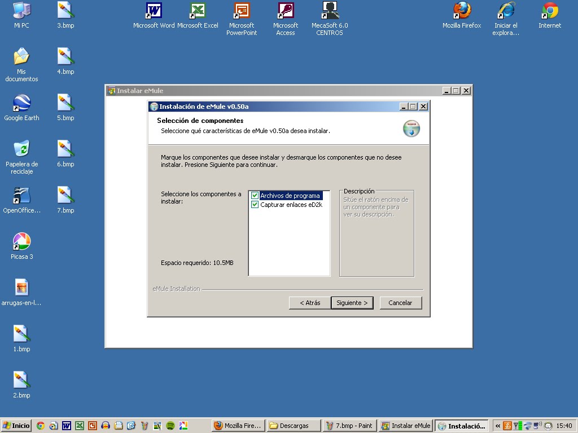Open the Microsoft Access desktop shortcut
The height and width of the screenshot is (433, 578).
285,19
